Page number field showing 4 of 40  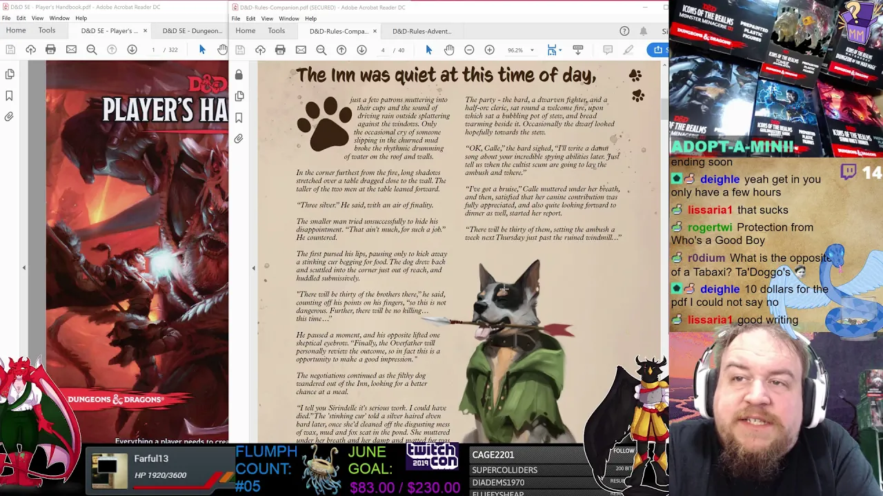pyautogui.click(x=382, y=50)
